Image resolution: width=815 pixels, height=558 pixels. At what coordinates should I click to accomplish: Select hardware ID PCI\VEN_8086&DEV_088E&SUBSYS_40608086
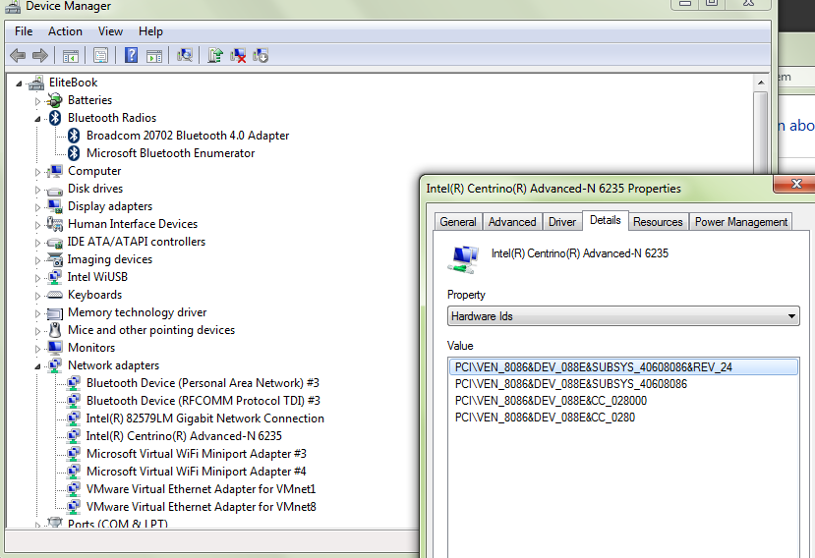[x=571, y=384]
